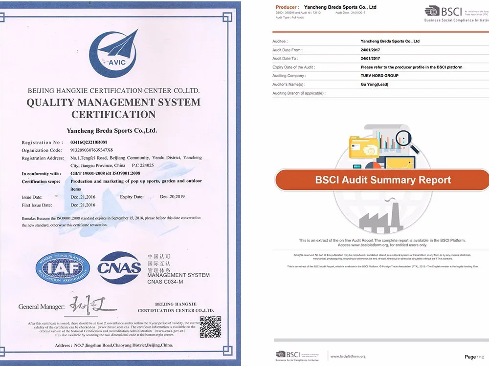489x366 pixels.
Task: Click the orange BSCI Audit Summary Report banner
Action: pos(382,180)
